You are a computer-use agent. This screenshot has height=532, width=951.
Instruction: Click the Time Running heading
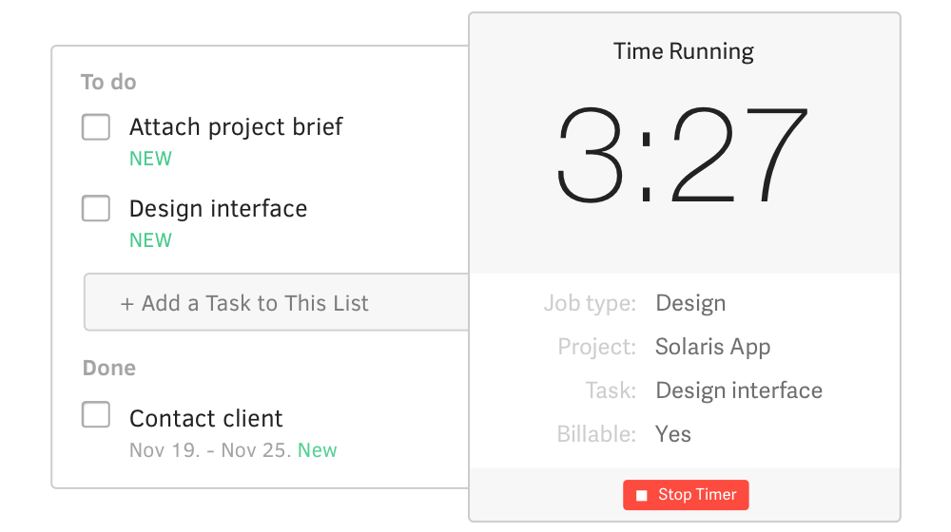click(x=683, y=51)
